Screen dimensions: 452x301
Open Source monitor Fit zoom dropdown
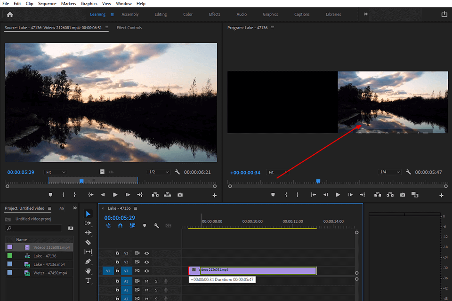point(56,172)
